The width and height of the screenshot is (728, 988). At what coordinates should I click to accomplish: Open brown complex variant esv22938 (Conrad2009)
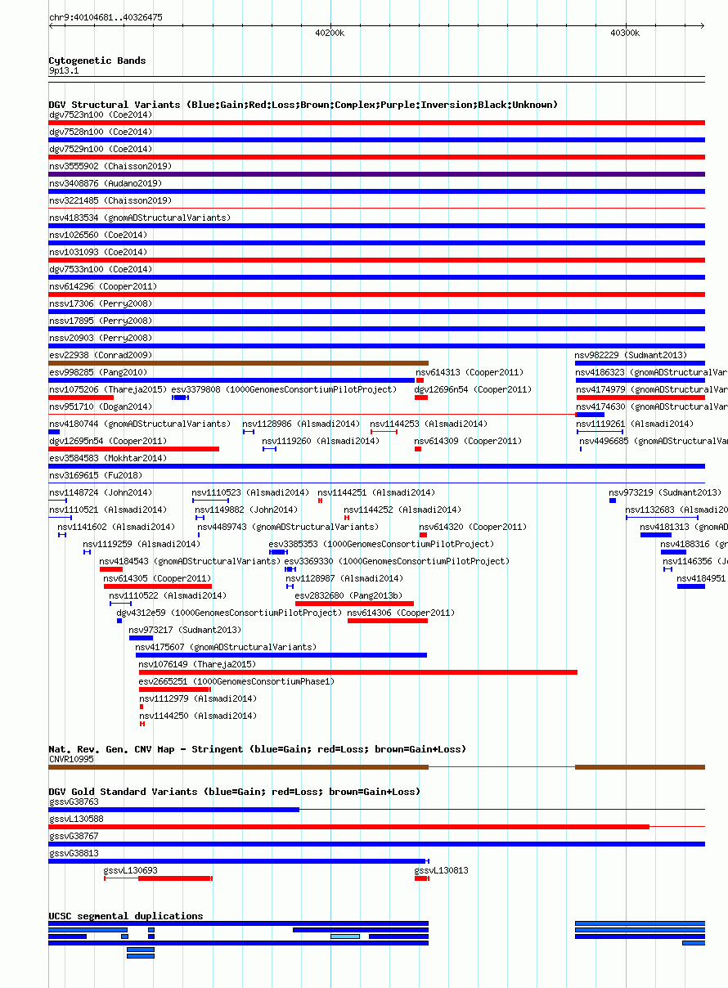pyautogui.click(x=239, y=363)
